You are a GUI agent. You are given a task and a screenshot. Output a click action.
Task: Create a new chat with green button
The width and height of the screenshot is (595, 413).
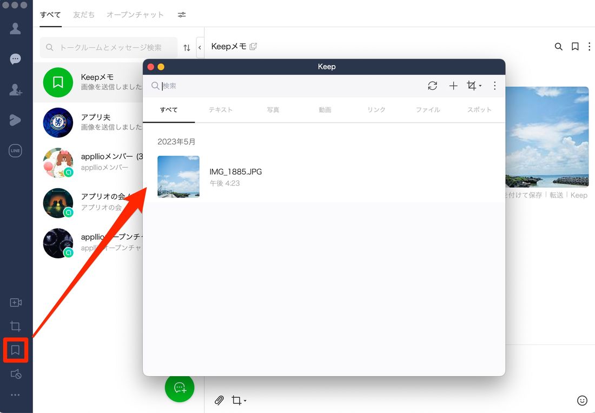(x=180, y=388)
